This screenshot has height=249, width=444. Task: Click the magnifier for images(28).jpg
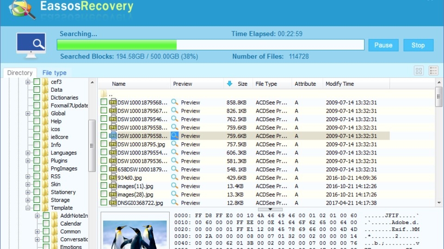[174, 194]
